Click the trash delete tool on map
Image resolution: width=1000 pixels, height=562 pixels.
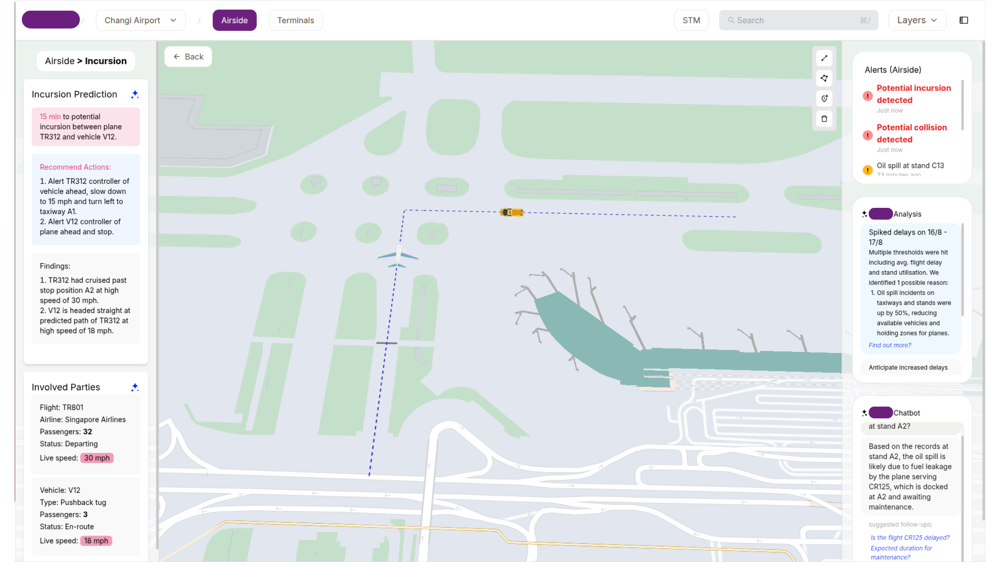[824, 119]
